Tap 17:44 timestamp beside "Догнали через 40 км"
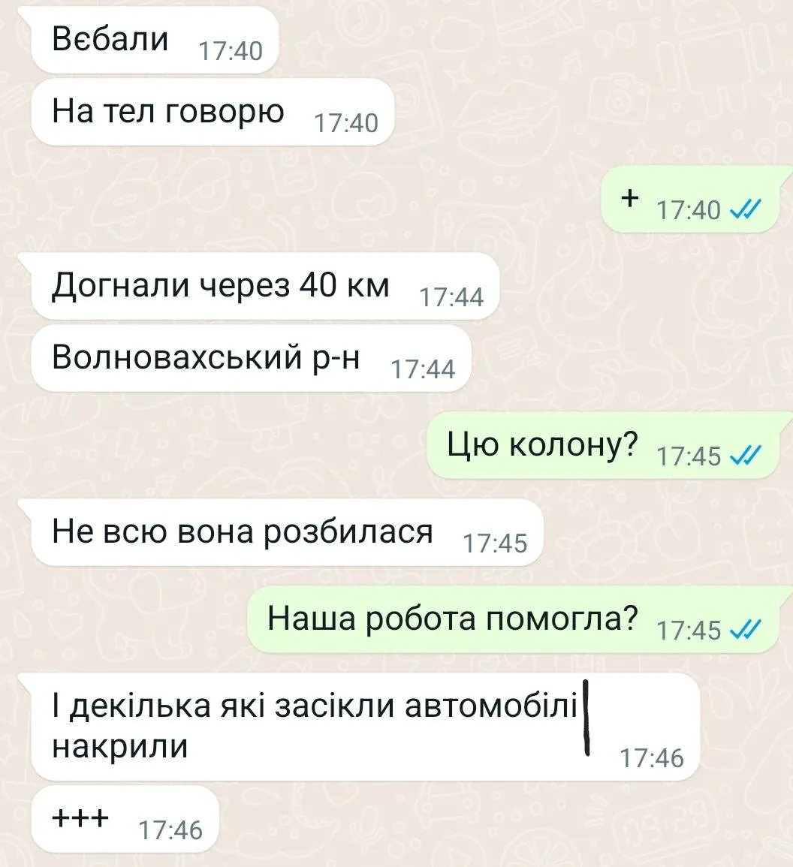This screenshot has width=793, height=867. pos(451,297)
